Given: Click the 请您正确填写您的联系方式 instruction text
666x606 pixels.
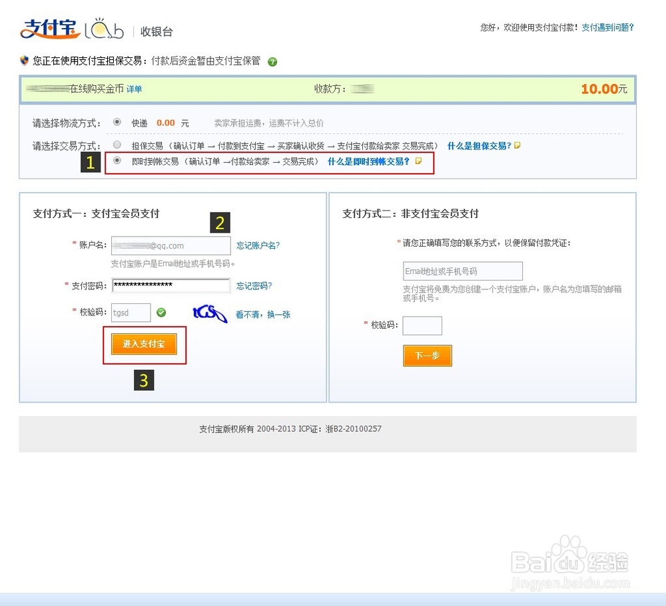Looking at the screenshot, I should [487, 243].
